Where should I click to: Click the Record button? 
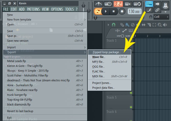122,11
